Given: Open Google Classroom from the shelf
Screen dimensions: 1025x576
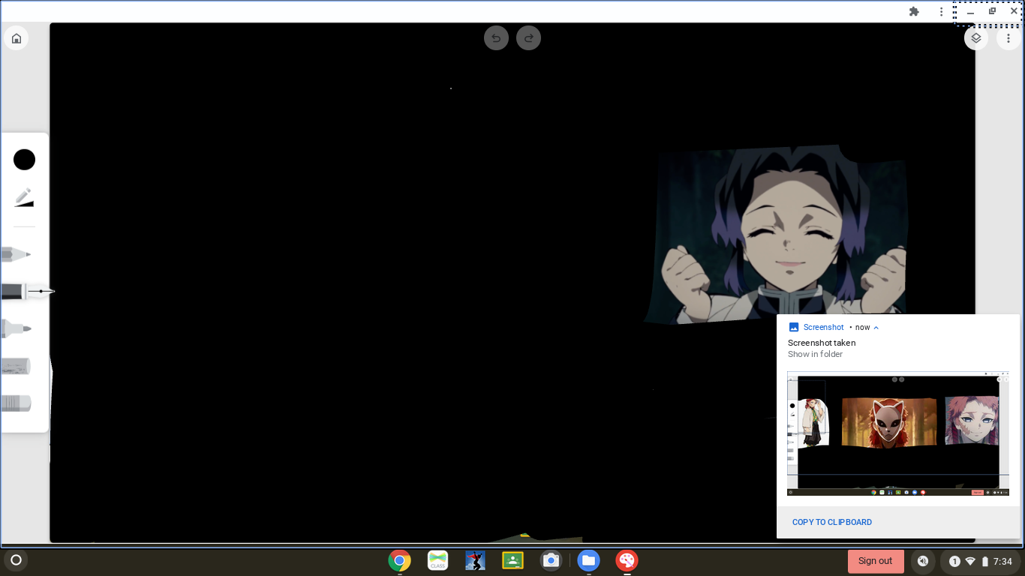Looking at the screenshot, I should click(512, 560).
